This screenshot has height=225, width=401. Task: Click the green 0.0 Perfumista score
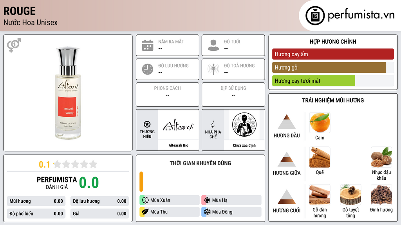pyautogui.click(x=89, y=182)
